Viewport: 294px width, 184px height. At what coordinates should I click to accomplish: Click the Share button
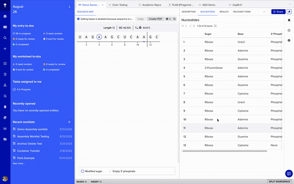click(x=278, y=12)
